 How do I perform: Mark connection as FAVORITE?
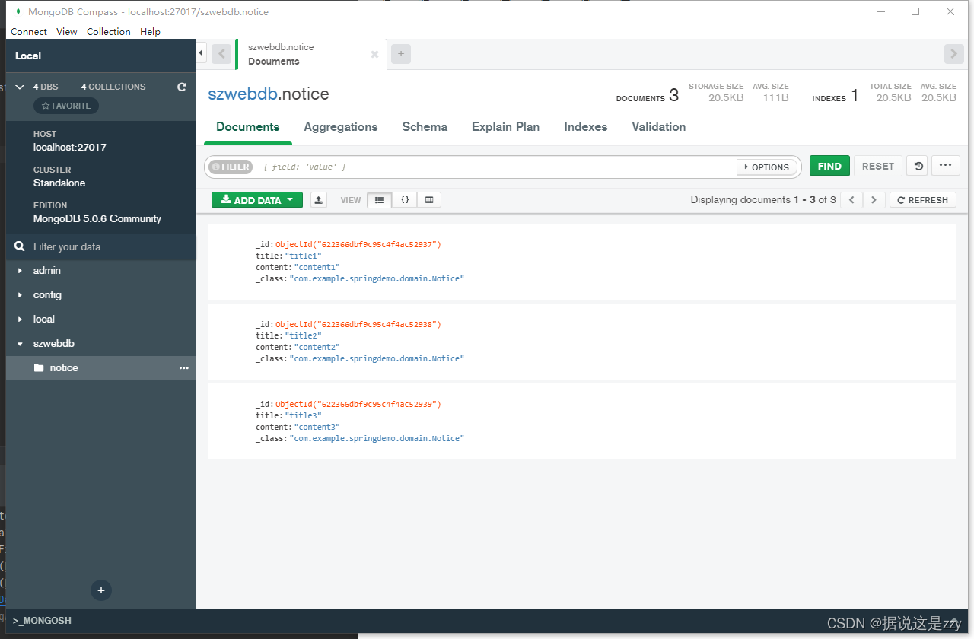[66, 106]
